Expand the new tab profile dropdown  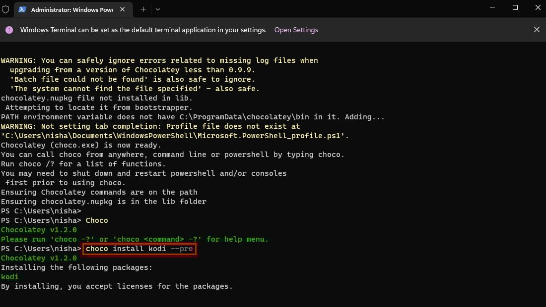158,9
